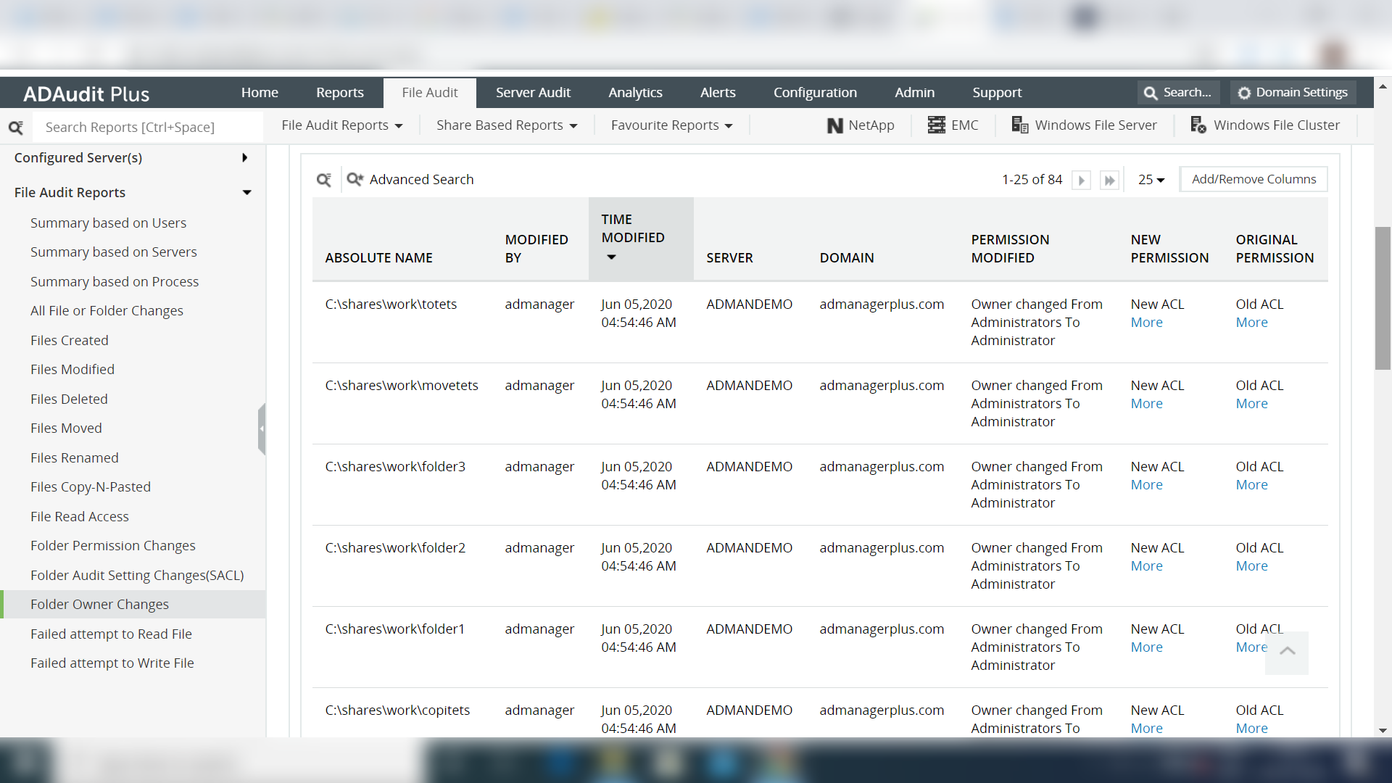Open Favourite Reports dropdown
Screen dimensions: 1392x783
[671, 125]
